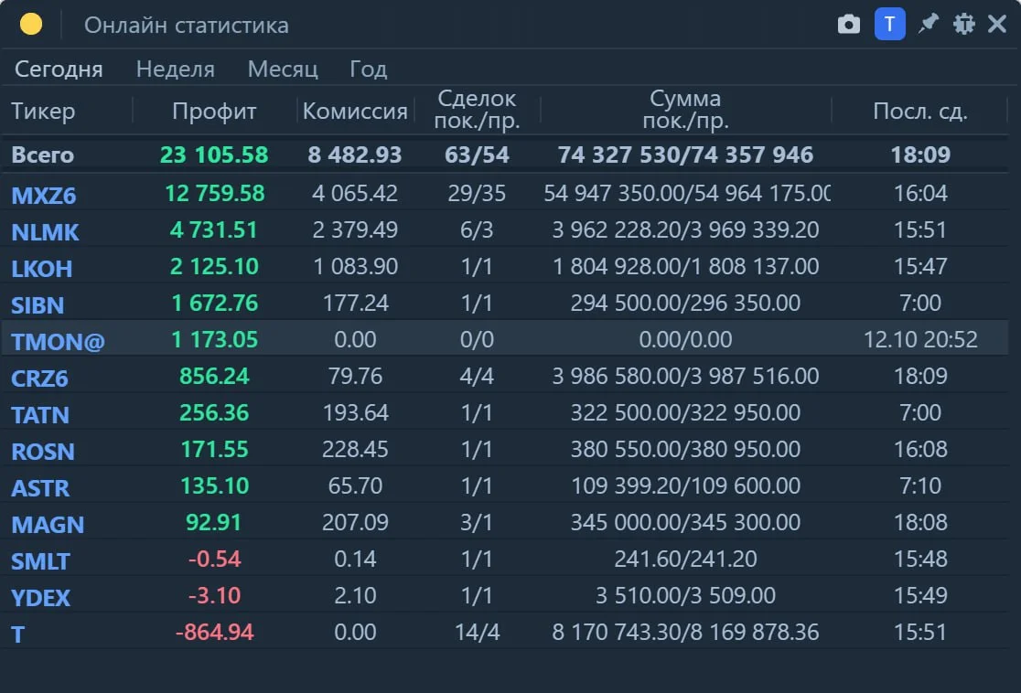Screen dimensions: 1021x693
Task: Click the TATN ticker
Action: pyautogui.click(x=40, y=415)
